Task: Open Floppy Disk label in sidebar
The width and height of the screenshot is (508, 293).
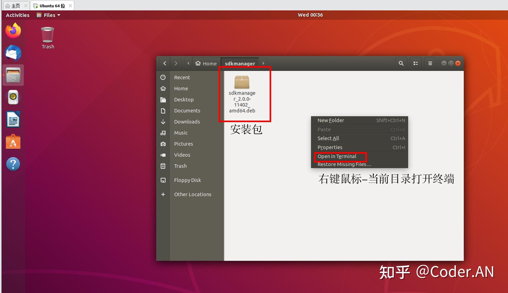Action: 187,180
